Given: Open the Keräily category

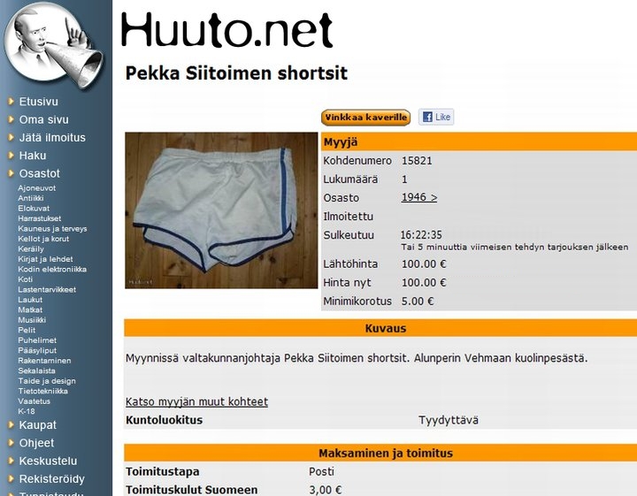Looking at the screenshot, I should 31,248.
